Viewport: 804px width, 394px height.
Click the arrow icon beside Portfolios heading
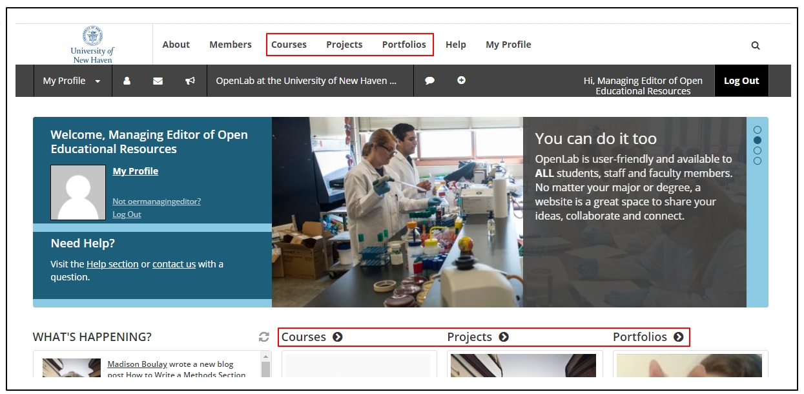click(678, 337)
